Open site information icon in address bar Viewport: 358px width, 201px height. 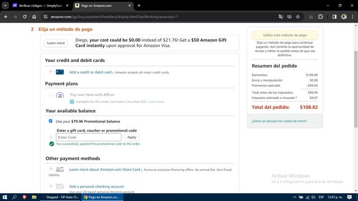45,17
